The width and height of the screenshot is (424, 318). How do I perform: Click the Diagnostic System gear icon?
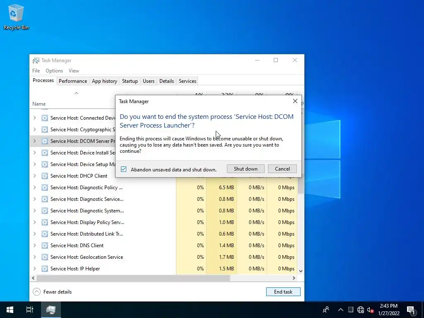(45, 211)
